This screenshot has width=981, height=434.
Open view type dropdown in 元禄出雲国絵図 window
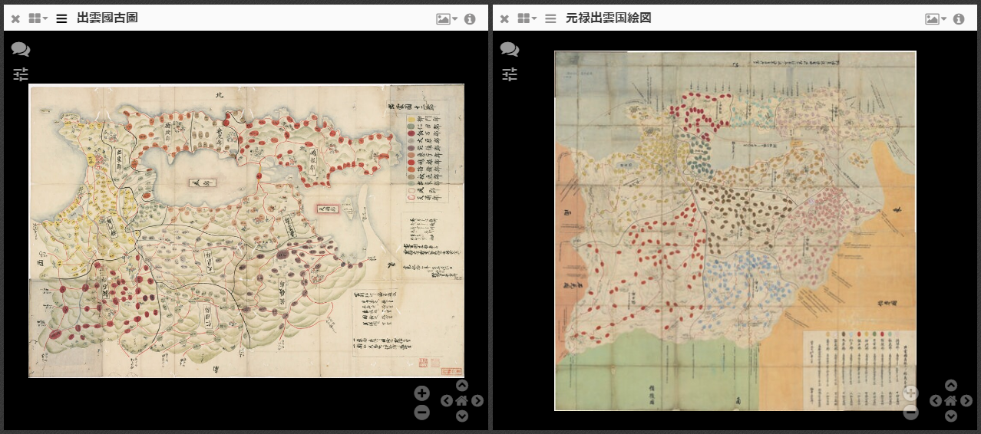(x=936, y=18)
